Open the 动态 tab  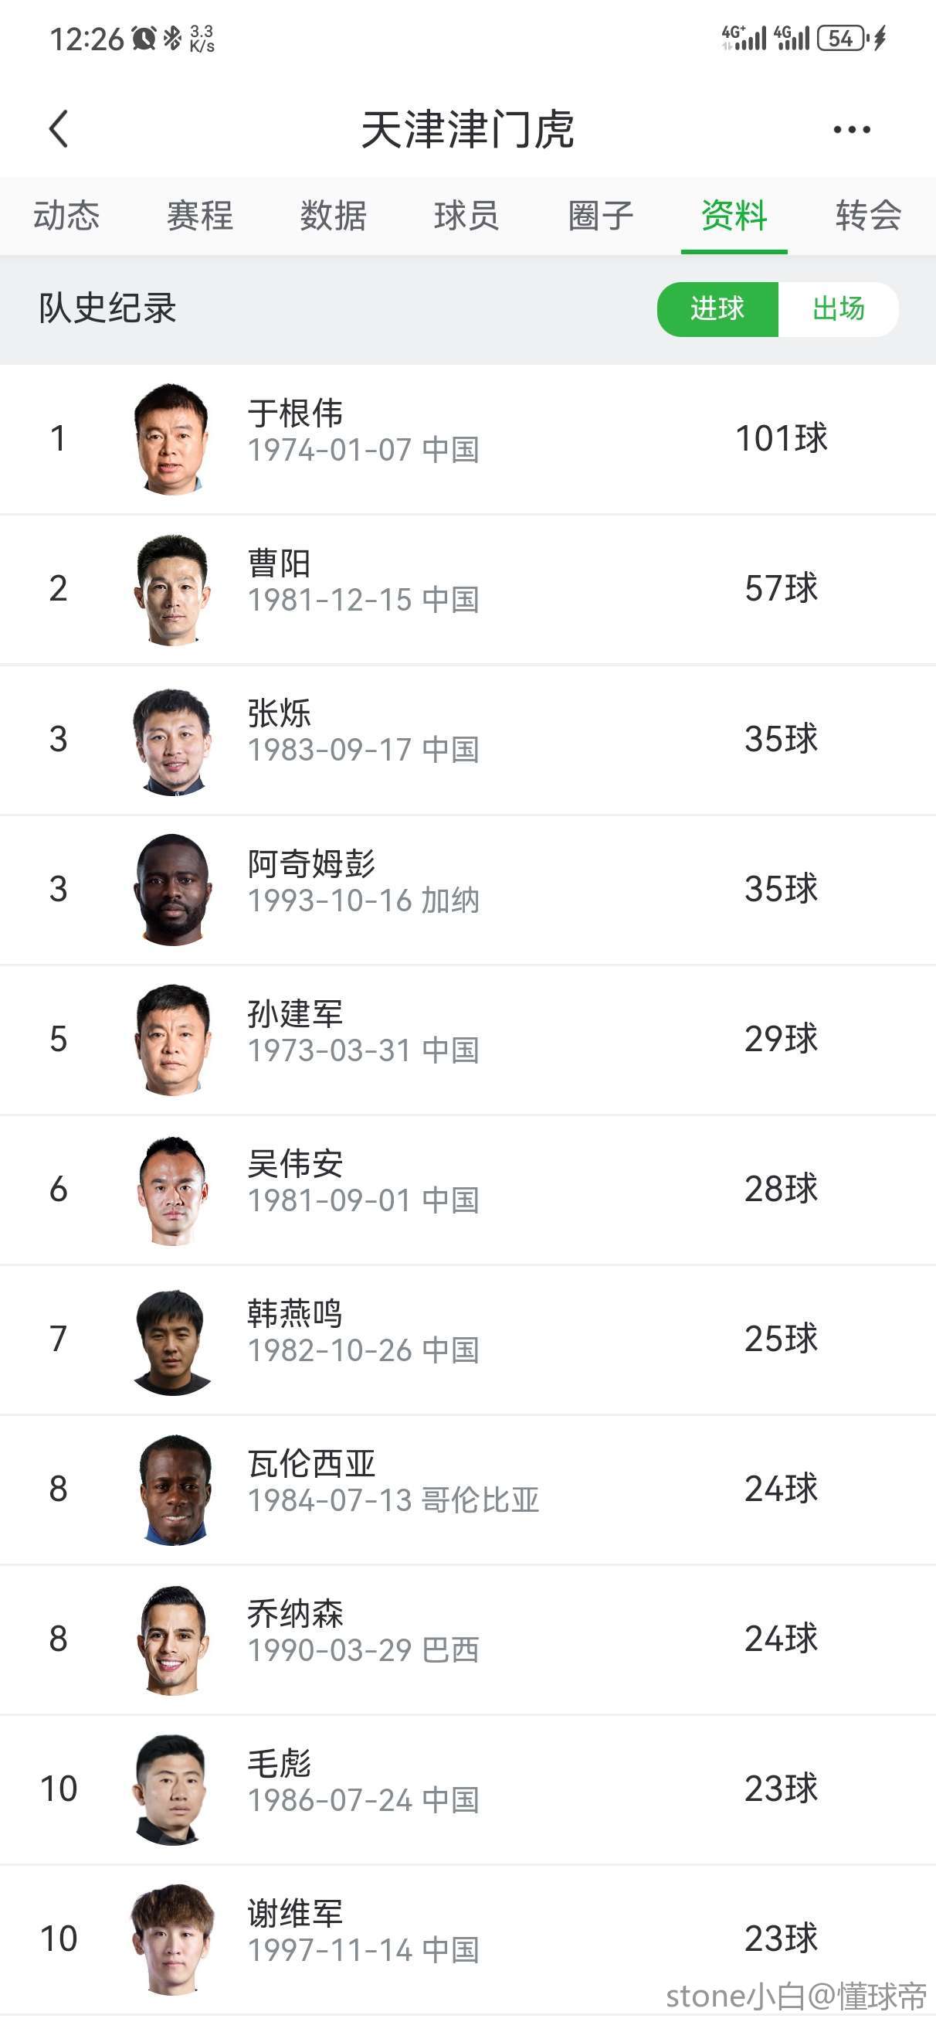pos(66,215)
